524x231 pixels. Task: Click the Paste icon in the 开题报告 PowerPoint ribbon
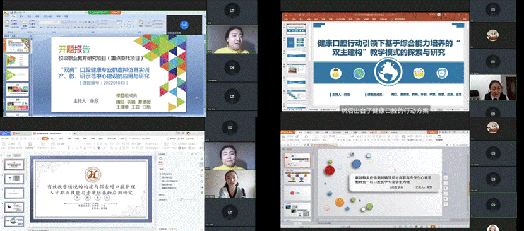pyautogui.click(x=7, y=22)
